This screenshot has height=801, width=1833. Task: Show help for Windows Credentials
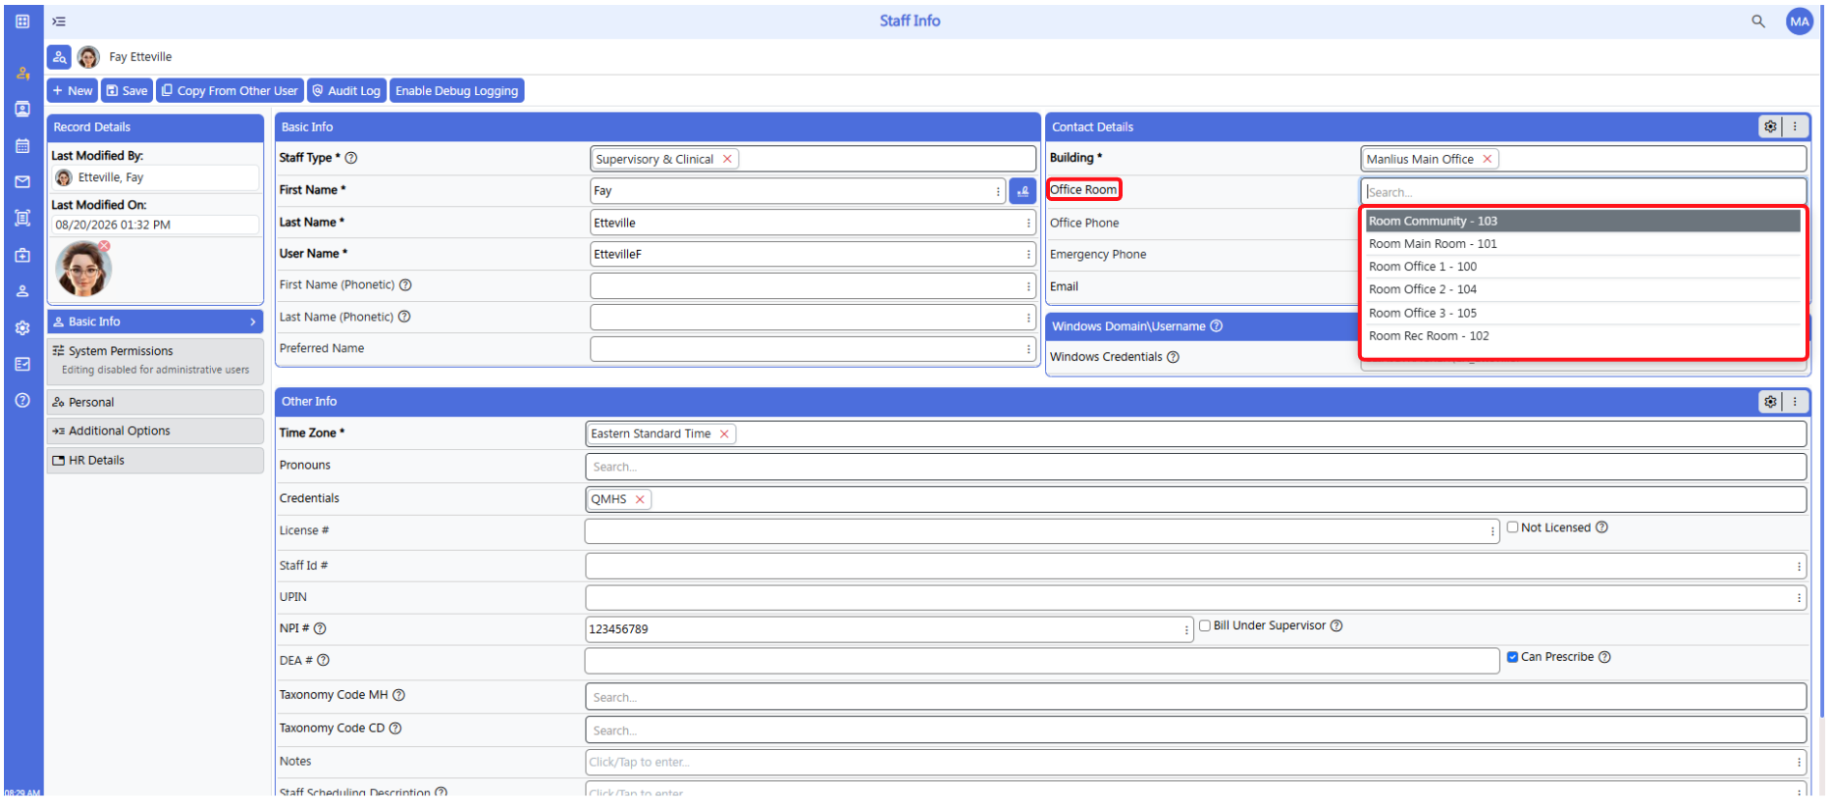[x=1174, y=357]
